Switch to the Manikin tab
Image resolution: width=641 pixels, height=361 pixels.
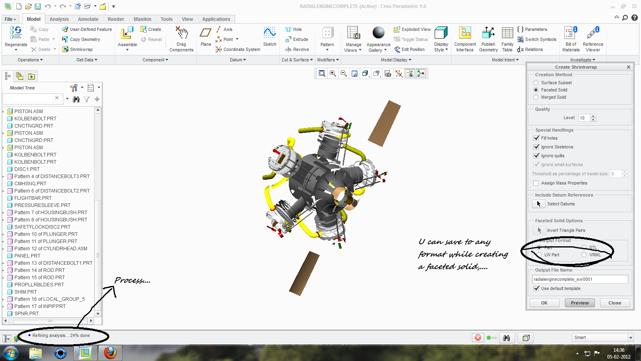(143, 19)
